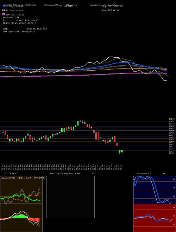Open the red RSI chart panel
Viewport: 176px width, 232px height.
(x=155, y=218)
